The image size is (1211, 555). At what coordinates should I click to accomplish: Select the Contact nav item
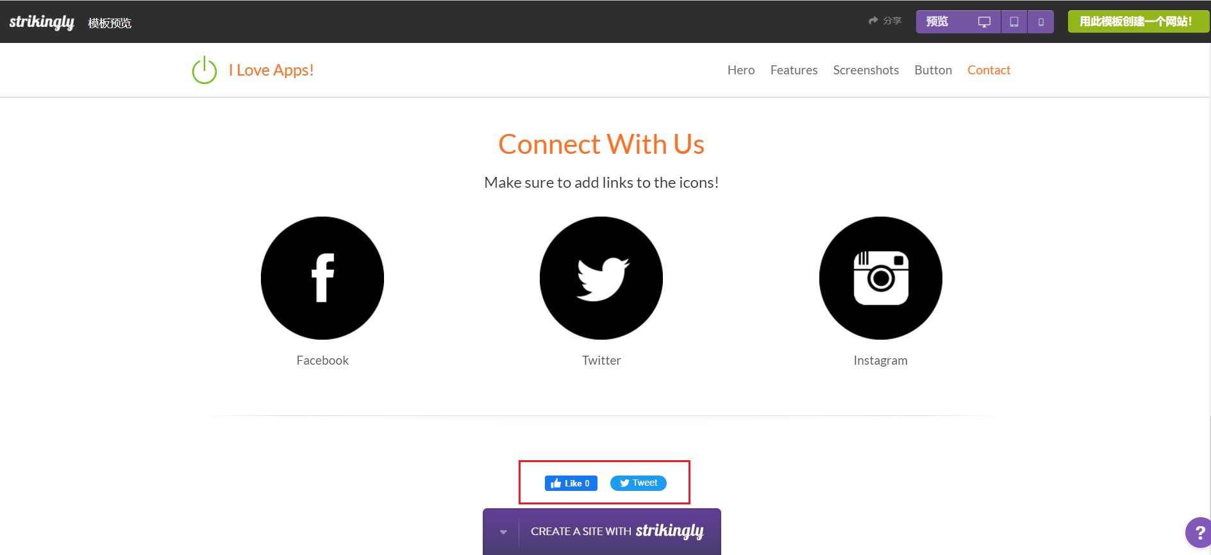coord(989,70)
